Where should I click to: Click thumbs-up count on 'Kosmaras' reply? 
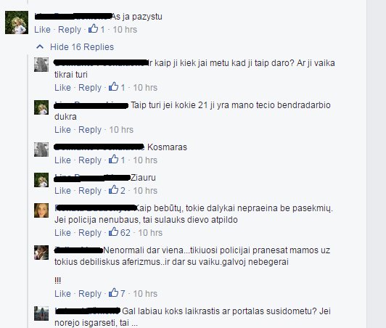(x=123, y=160)
